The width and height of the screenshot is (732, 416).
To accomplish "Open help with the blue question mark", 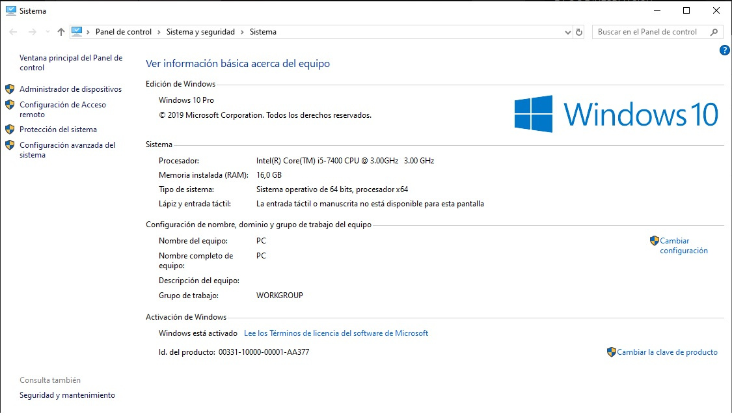I will 724,50.
